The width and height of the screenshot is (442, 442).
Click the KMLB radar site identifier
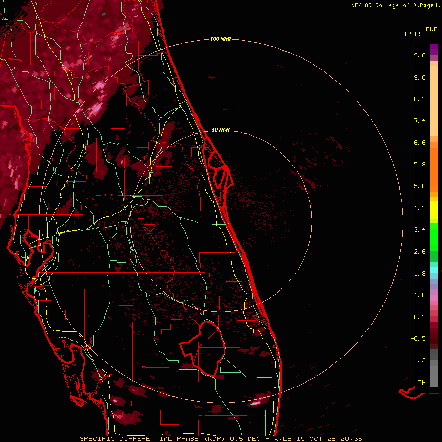[282, 439]
